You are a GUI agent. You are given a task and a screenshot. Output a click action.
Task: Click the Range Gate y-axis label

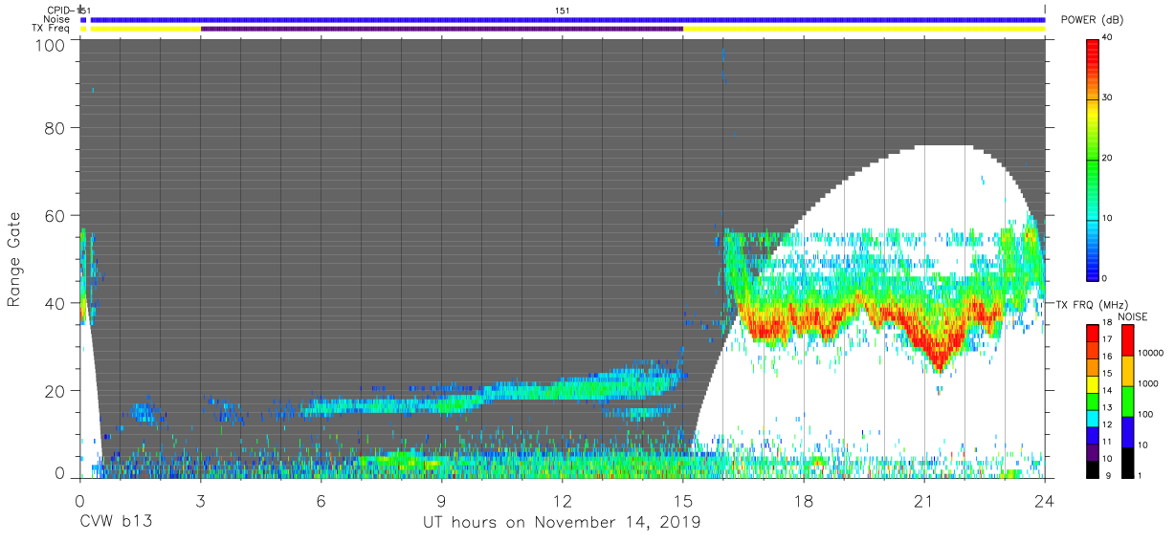[14, 260]
